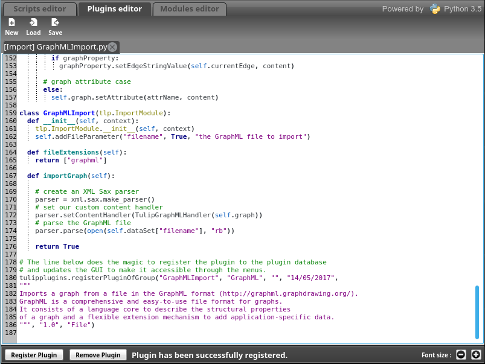The height and width of the screenshot is (364, 485).
Task: Close the GraphMLImport.py tab
Action: pos(112,46)
